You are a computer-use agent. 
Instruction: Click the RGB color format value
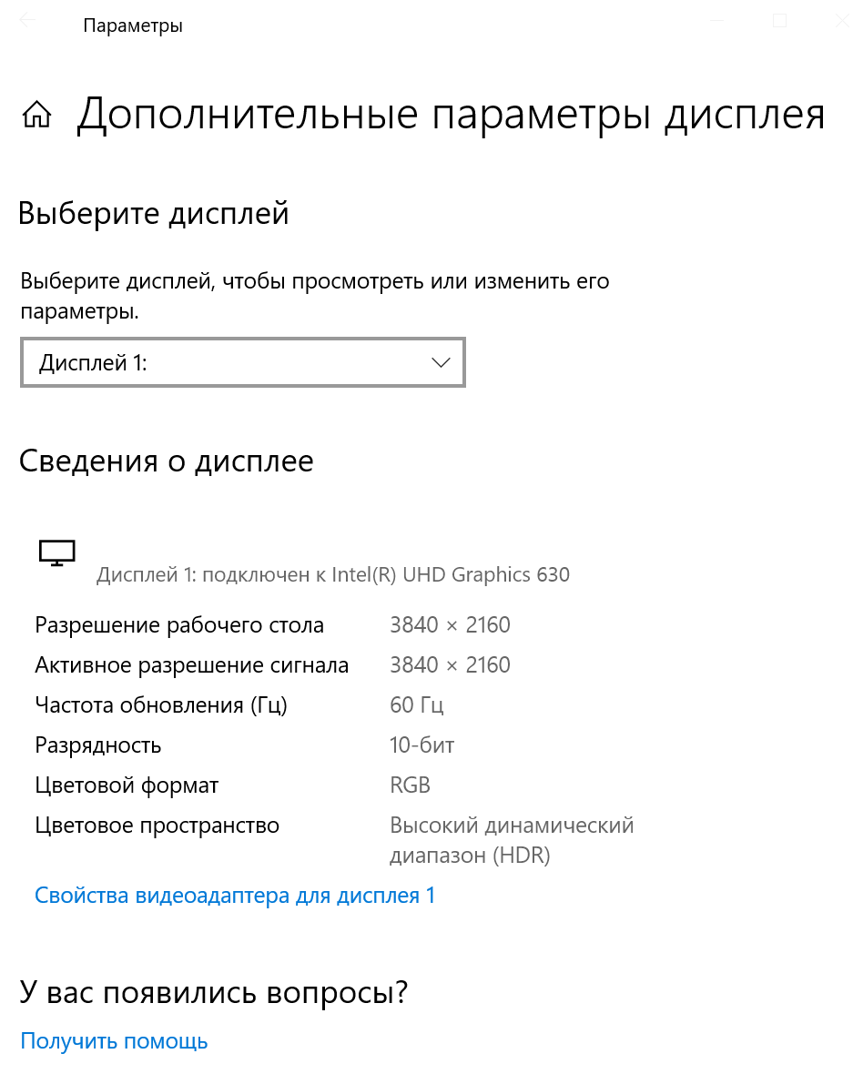410,785
